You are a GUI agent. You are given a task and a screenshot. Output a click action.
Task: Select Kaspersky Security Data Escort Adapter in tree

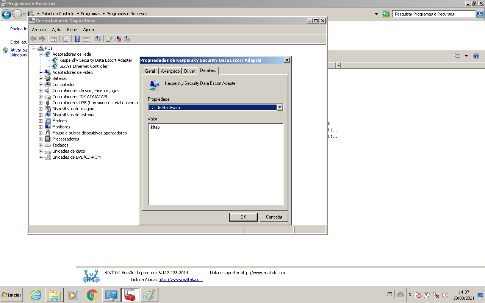(96, 60)
